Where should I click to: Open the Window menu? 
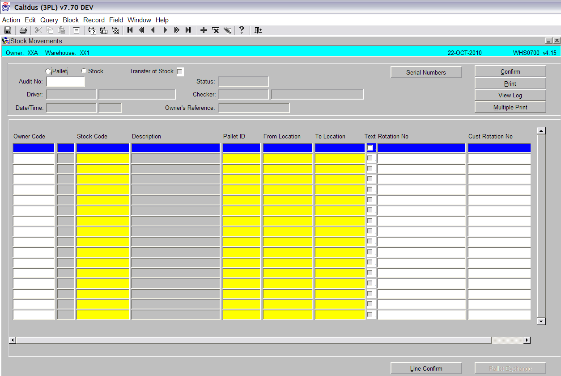[x=139, y=20]
